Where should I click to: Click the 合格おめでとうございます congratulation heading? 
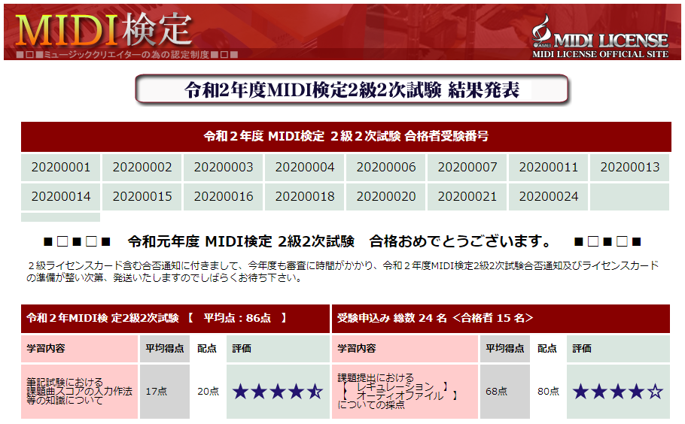(342, 241)
